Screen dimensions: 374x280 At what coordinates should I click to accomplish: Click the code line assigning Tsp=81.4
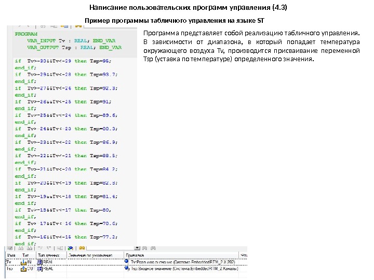point(66,197)
